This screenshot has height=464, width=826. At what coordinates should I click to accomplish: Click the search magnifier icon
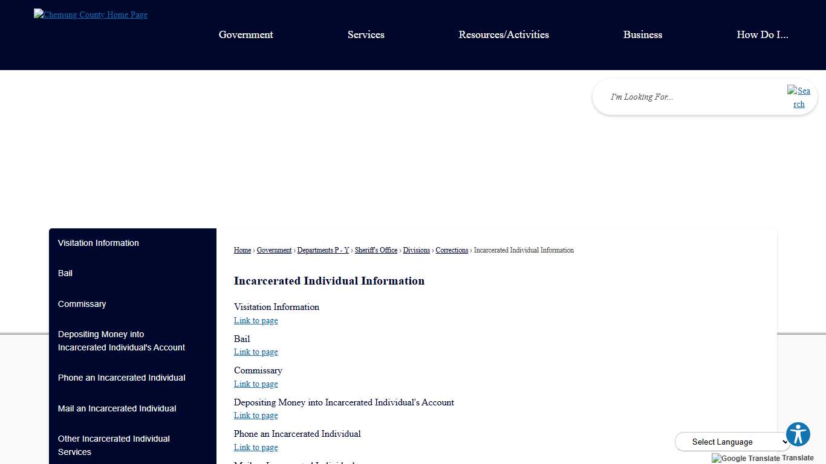[798, 97]
